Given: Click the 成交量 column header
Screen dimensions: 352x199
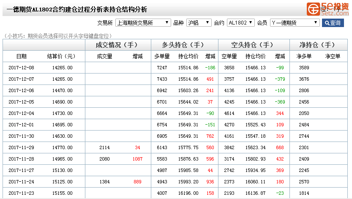Looking at the screenshot, I should coord(104,56).
